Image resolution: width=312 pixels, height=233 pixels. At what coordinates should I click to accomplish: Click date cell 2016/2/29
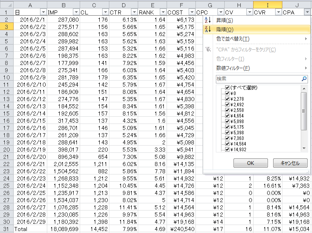tap(30, 222)
